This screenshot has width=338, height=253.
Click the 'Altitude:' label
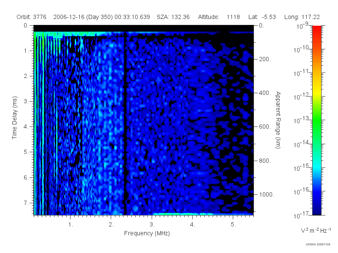point(208,17)
